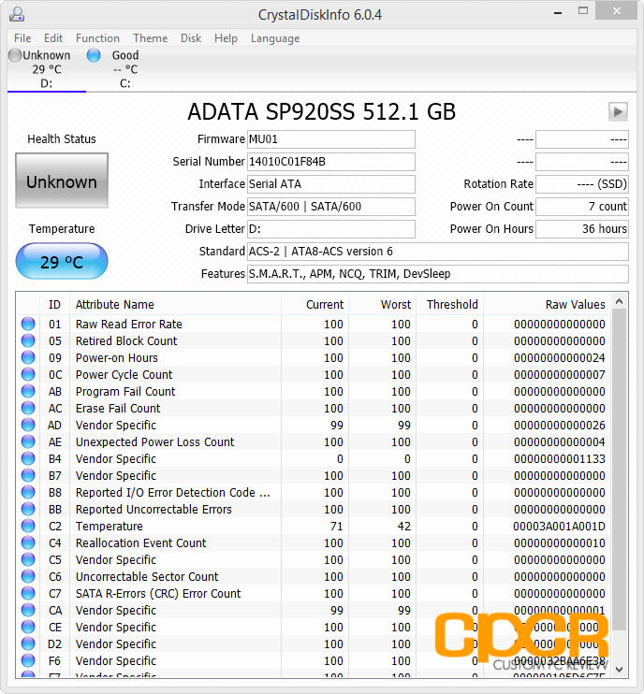Click the status orb in the B7 row
This screenshot has width=644, height=694.
pyautogui.click(x=28, y=475)
